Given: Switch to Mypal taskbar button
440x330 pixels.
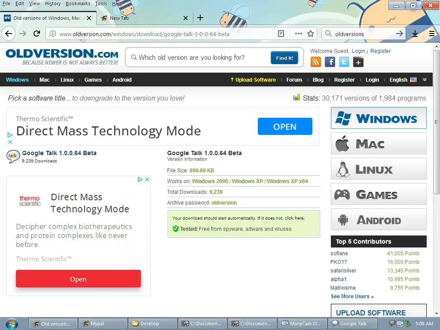Looking at the screenshot, I should (x=102, y=324).
